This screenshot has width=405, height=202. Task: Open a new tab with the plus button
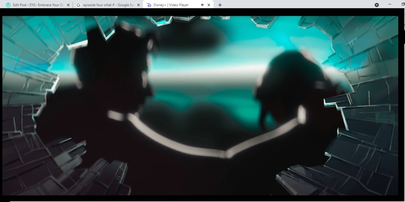[220, 5]
